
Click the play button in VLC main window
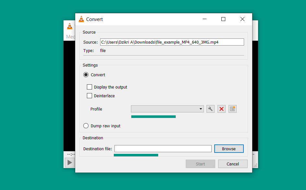70,163
